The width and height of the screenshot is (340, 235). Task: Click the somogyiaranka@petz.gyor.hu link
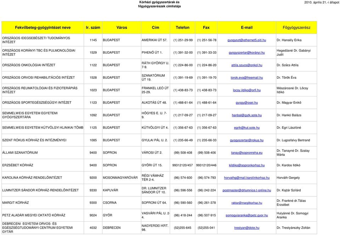point(246,215)
